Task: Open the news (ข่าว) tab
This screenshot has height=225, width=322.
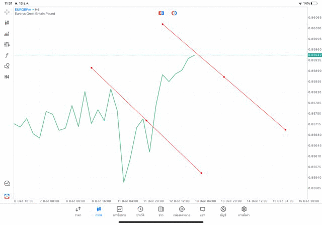Action: coord(161,211)
